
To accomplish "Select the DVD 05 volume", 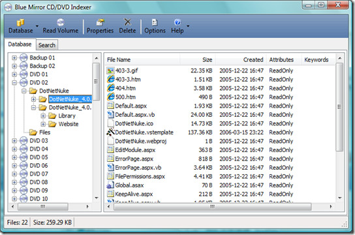I will [x=34, y=157].
